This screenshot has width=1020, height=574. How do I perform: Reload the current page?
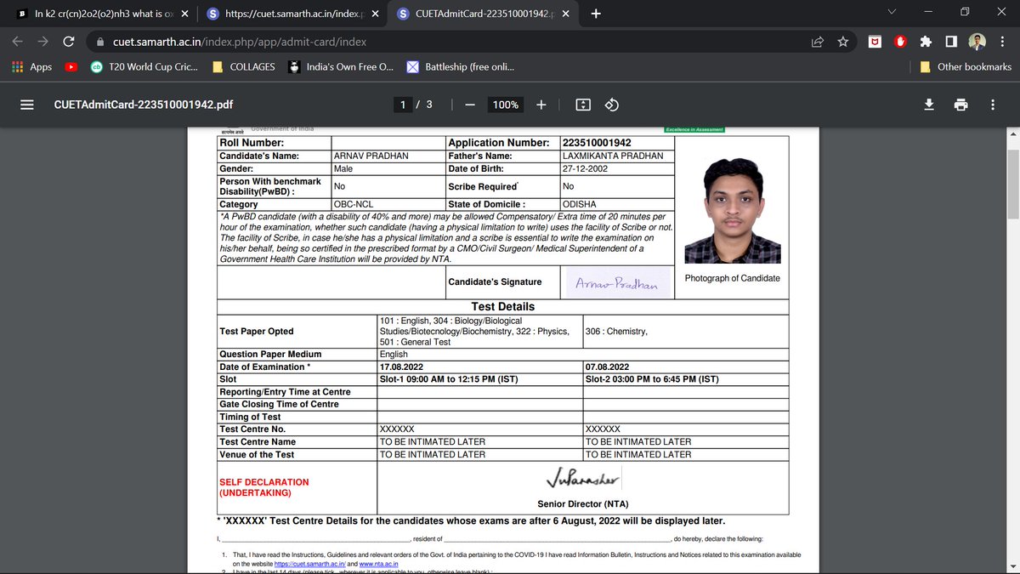(x=70, y=41)
